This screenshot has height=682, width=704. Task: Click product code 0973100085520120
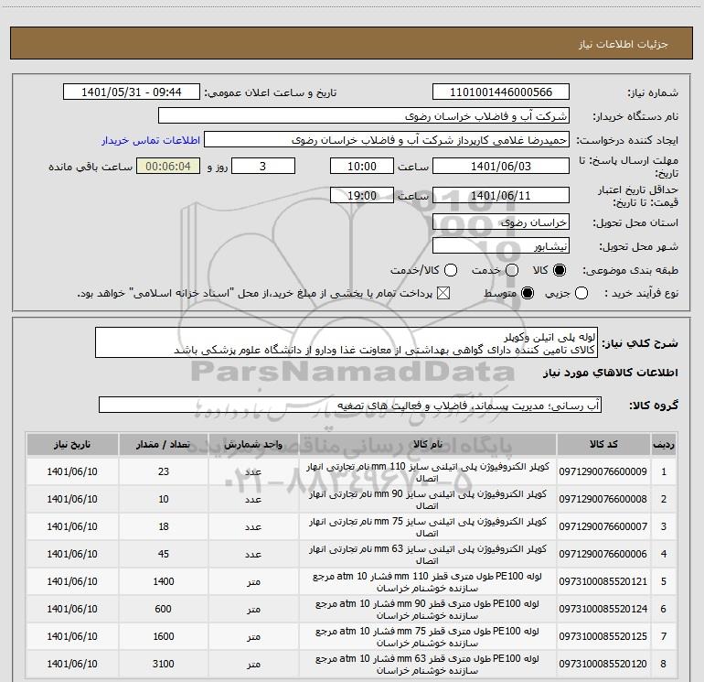coord(603,664)
